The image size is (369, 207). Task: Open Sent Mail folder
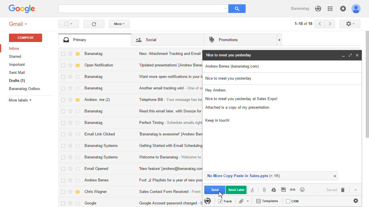17,73
